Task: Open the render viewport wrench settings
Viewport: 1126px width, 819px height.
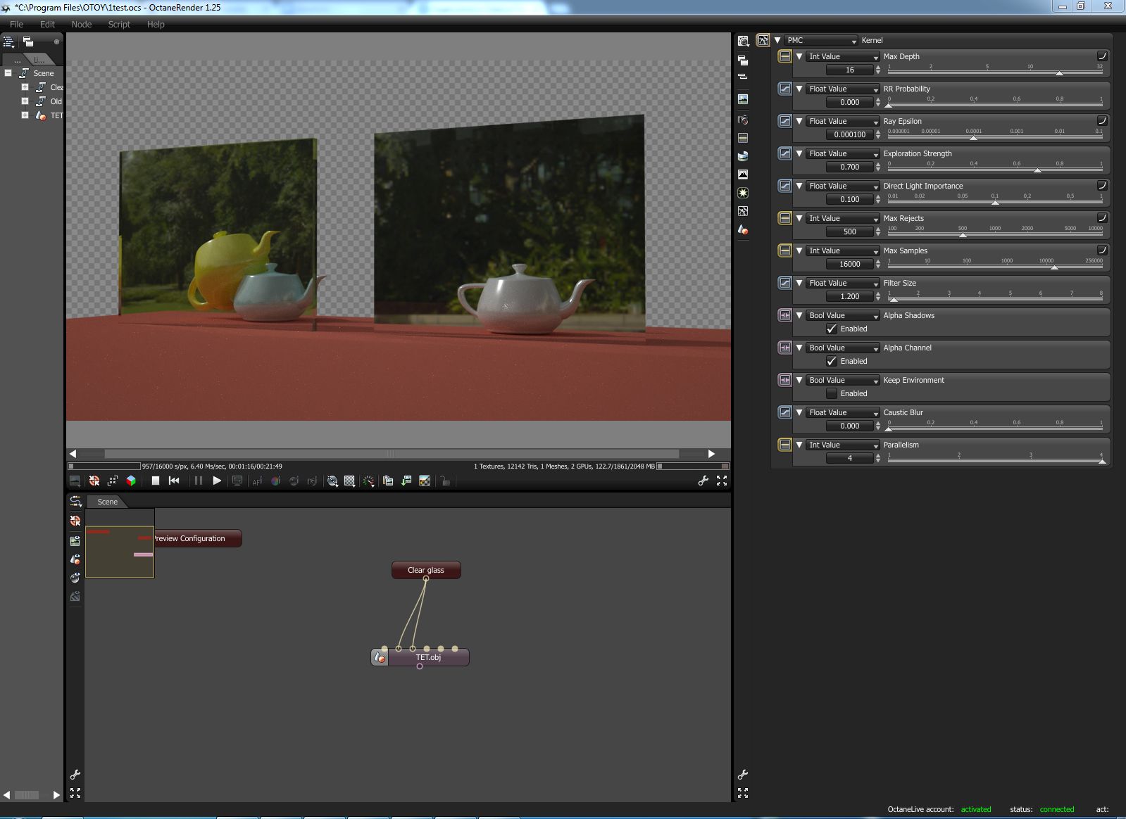Action: point(703,481)
